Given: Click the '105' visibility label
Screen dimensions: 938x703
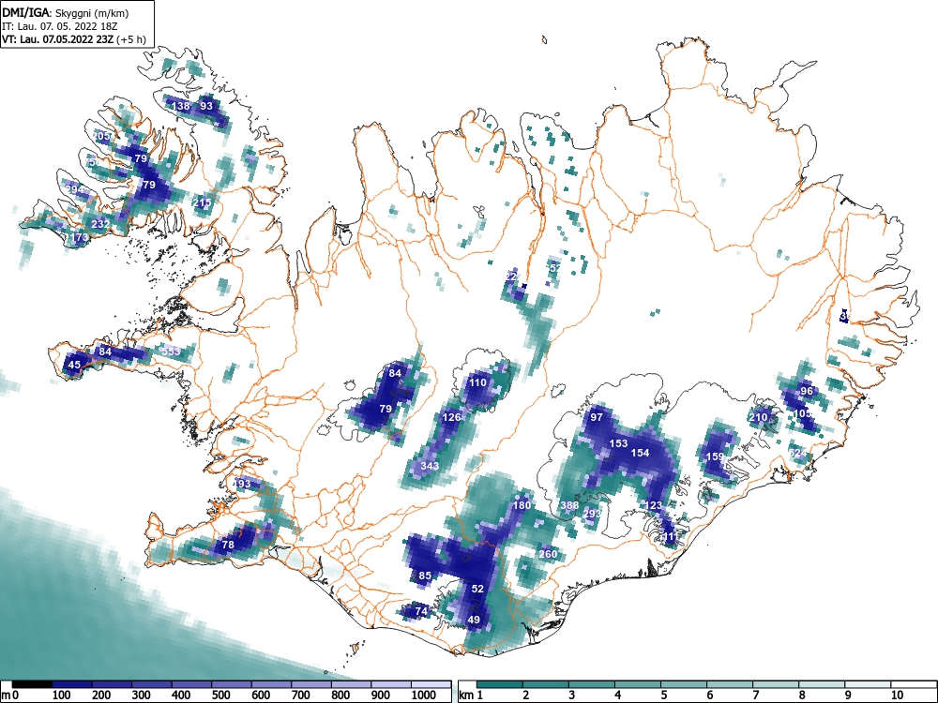Looking at the screenshot, I should (x=802, y=413).
